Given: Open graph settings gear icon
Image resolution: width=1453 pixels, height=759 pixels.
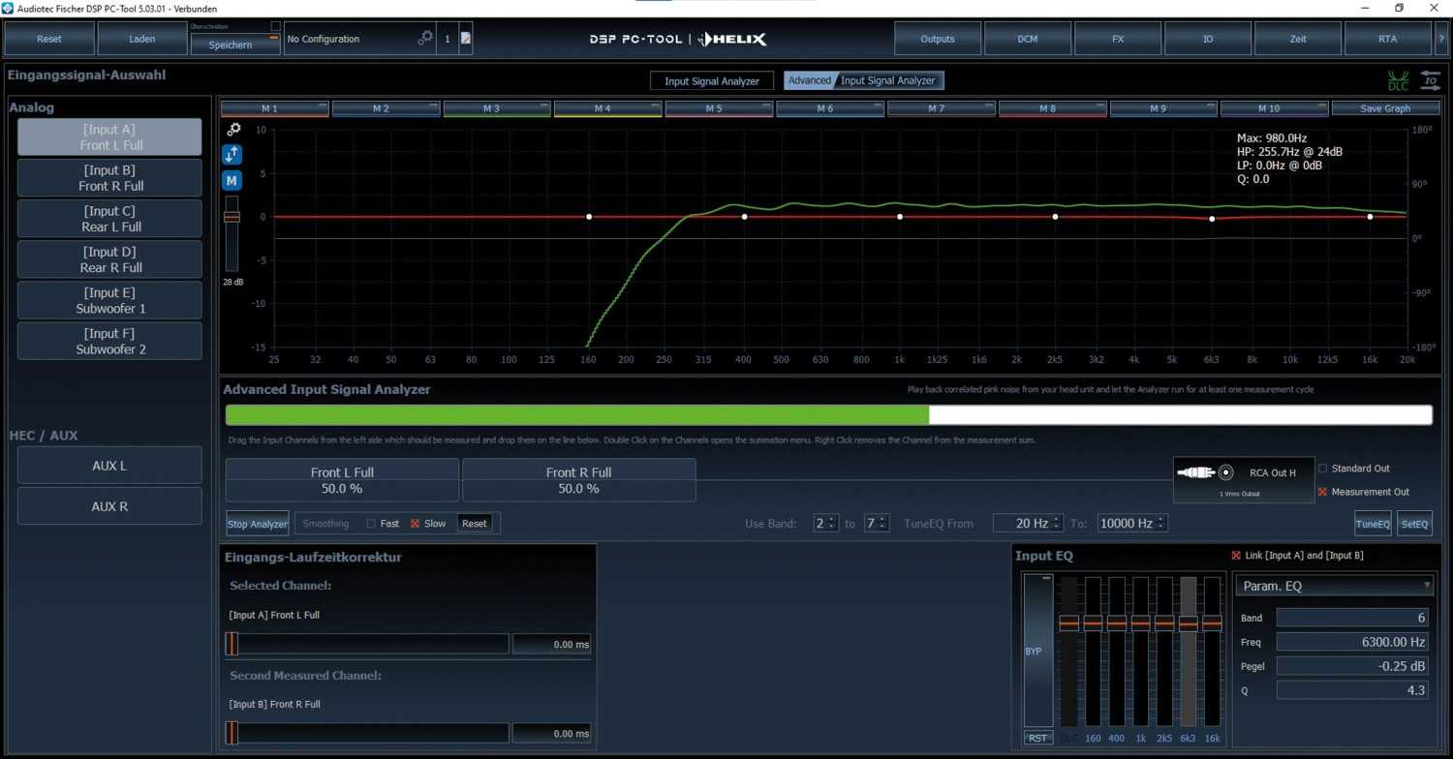Looking at the screenshot, I should [233, 129].
